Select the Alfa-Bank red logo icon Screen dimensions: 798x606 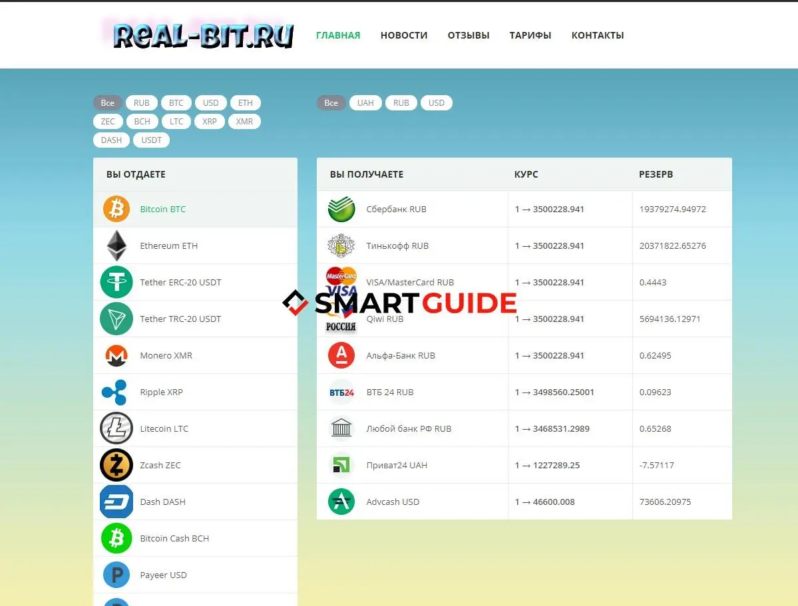pos(341,356)
